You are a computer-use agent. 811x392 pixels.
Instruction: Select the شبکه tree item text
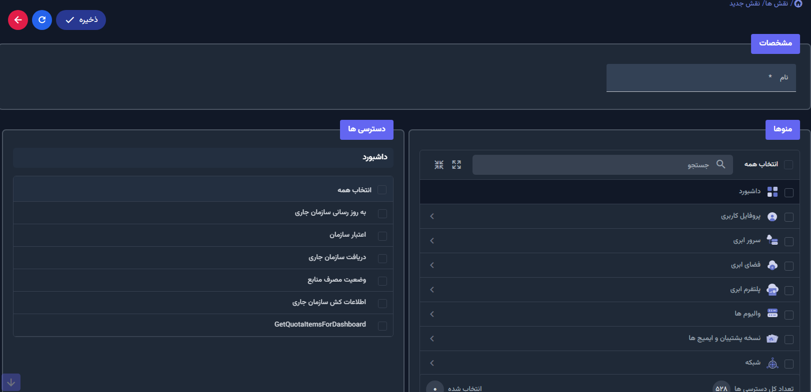[752, 363]
